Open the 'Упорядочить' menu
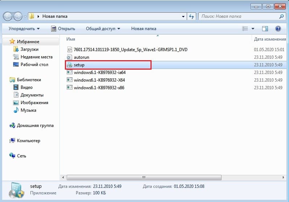The height and width of the screenshot is (202, 289). coord(24,29)
